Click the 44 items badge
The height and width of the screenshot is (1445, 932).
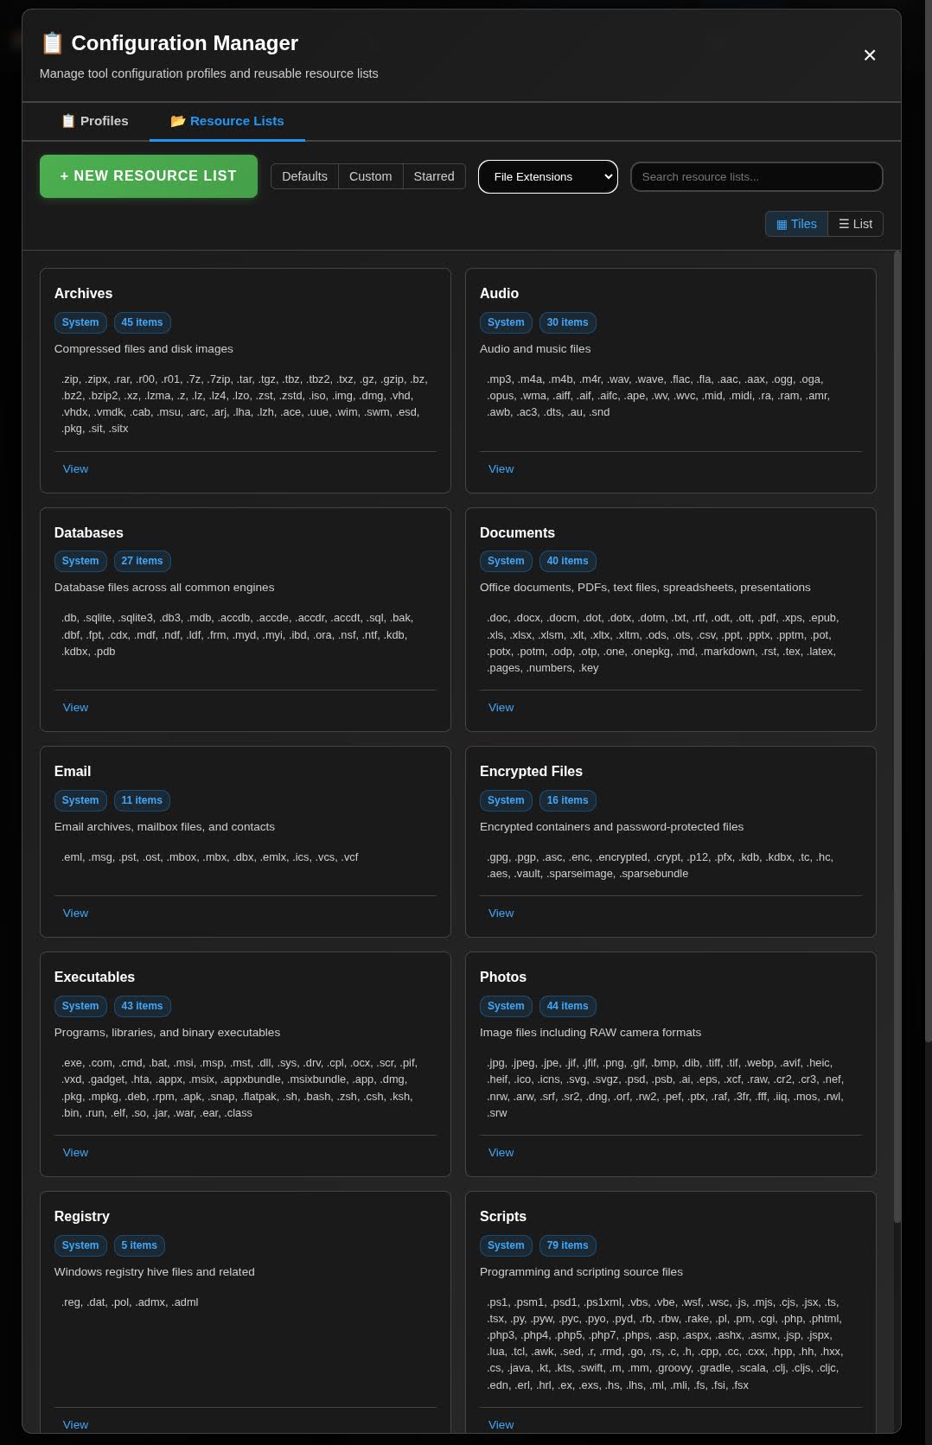point(567,1006)
